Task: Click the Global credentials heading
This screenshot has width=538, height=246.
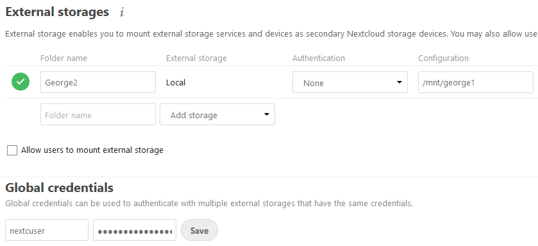Action: [60, 188]
